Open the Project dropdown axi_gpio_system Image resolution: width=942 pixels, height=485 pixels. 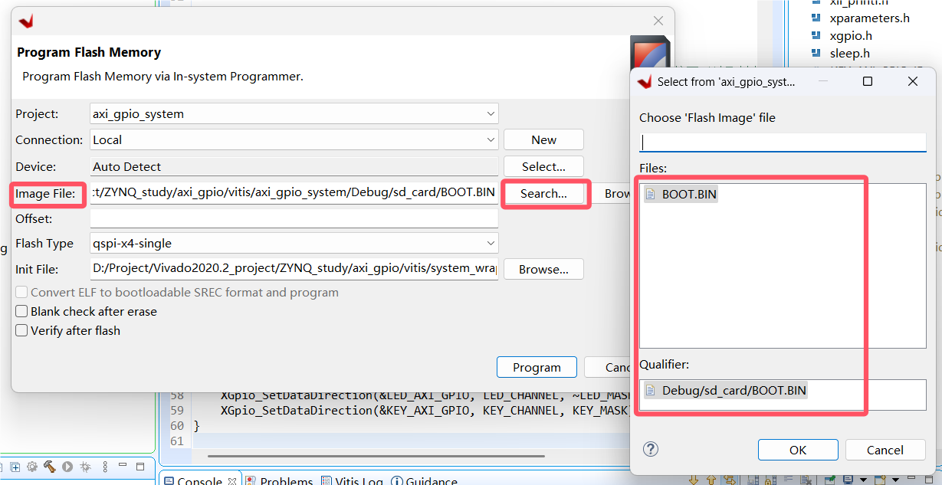tap(294, 113)
